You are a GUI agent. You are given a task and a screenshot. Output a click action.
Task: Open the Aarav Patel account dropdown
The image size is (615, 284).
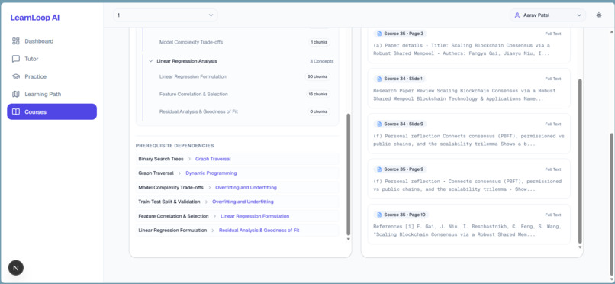point(548,15)
